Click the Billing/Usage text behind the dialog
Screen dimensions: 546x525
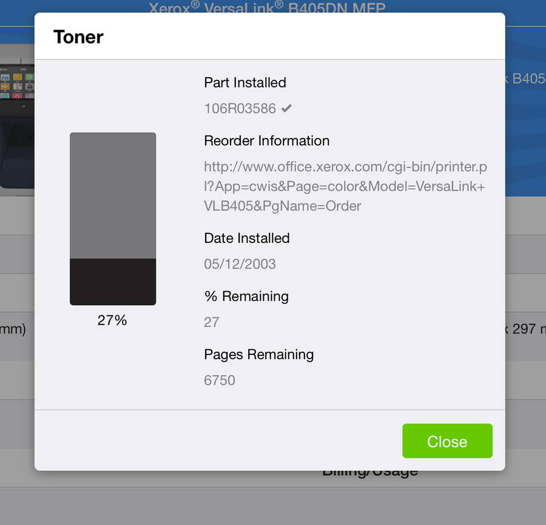[x=370, y=474]
